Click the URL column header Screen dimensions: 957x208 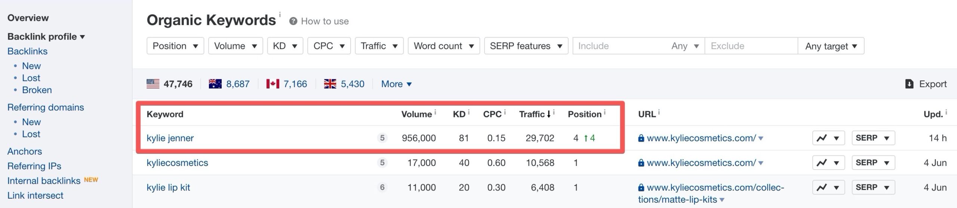point(647,114)
